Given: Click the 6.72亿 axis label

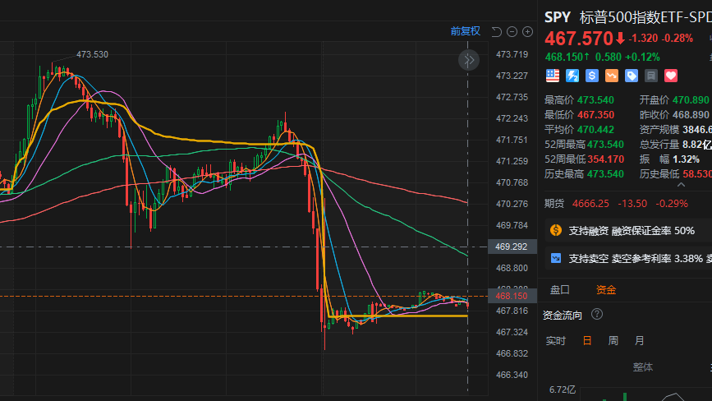Looking at the screenshot, I should pyautogui.click(x=563, y=389).
